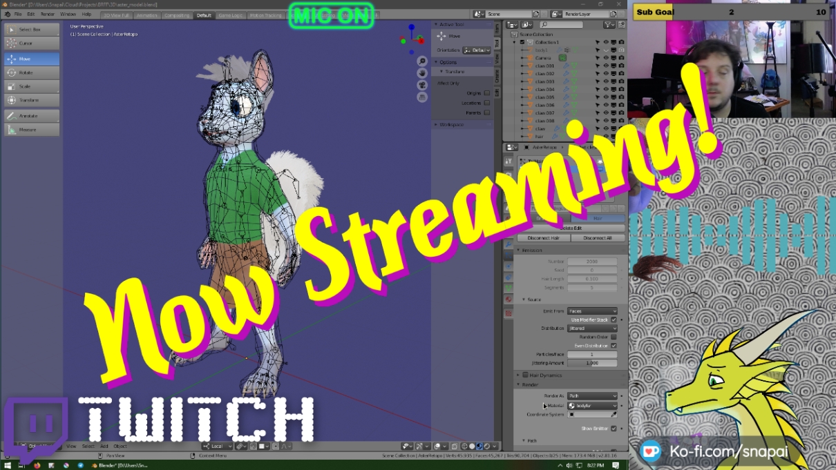The height and width of the screenshot is (470, 836).
Task: Open the Emit From dropdown
Action: [x=592, y=311]
